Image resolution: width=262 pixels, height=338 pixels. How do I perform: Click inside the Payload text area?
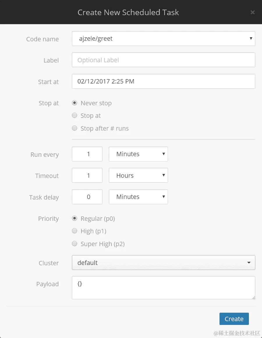click(163, 287)
